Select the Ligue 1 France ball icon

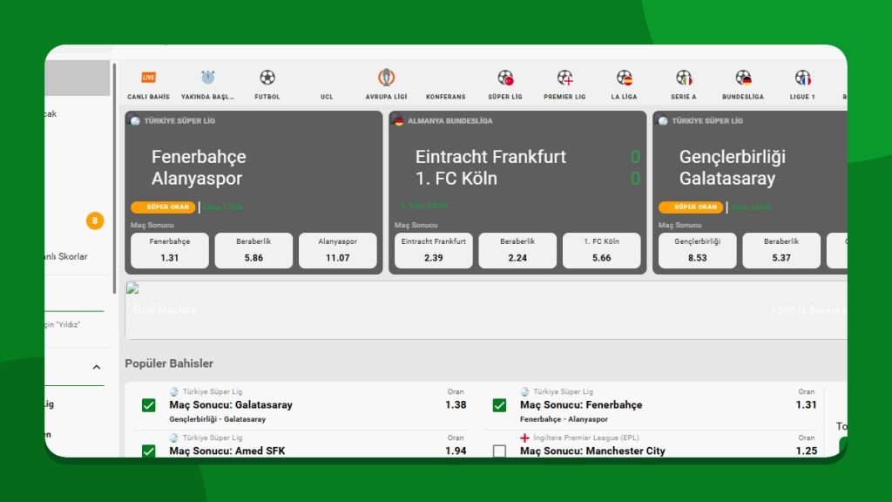(802, 78)
